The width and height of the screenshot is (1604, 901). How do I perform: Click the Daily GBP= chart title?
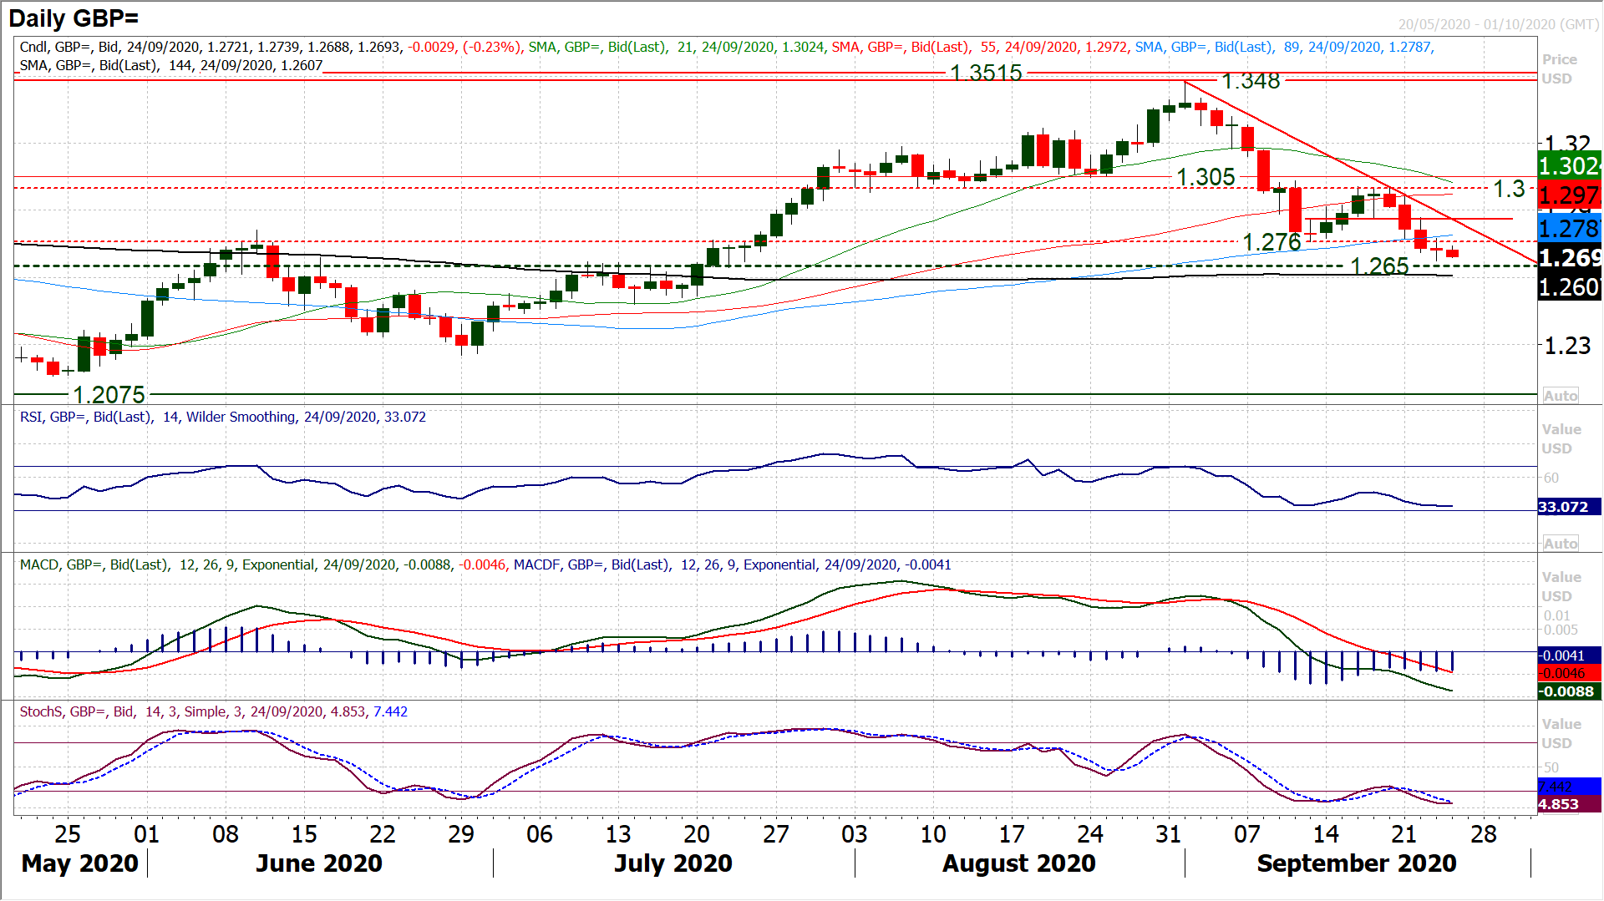tap(74, 18)
